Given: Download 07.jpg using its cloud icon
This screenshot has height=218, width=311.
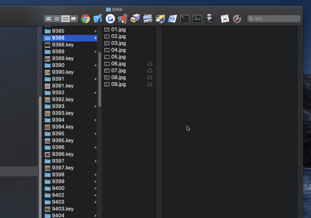Looking at the screenshot, I should click(x=150, y=71).
